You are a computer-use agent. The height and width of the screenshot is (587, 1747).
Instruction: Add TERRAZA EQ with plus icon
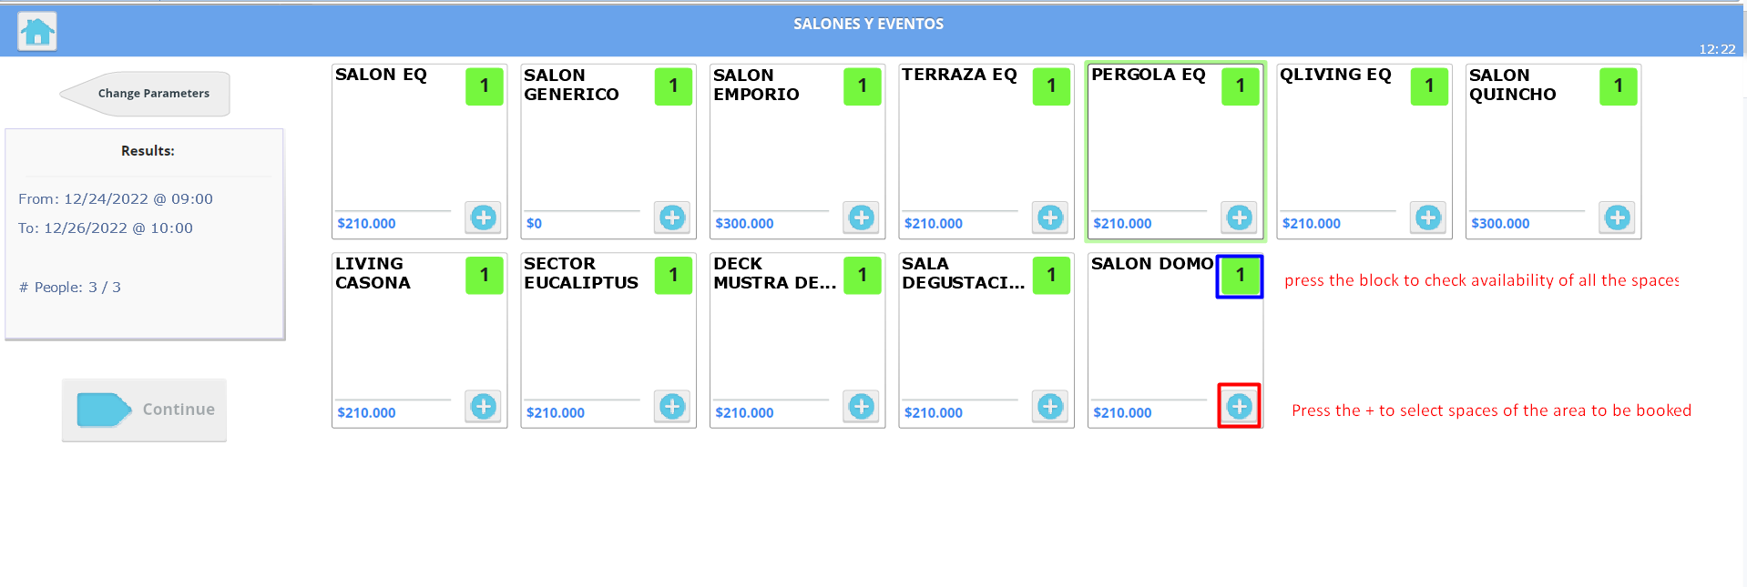tap(1050, 218)
